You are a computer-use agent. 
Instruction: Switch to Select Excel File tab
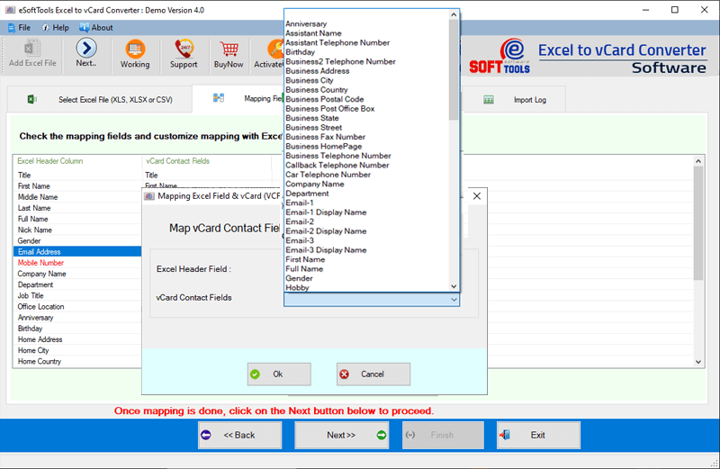click(x=100, y=99)
